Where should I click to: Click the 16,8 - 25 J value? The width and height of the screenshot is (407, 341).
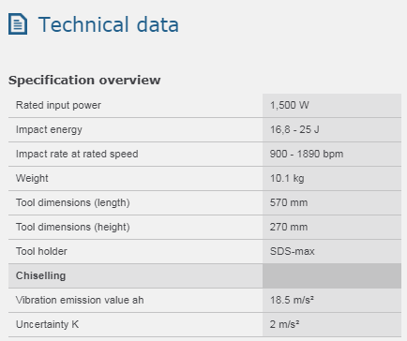pyautogui.click(x=294, y=129)
